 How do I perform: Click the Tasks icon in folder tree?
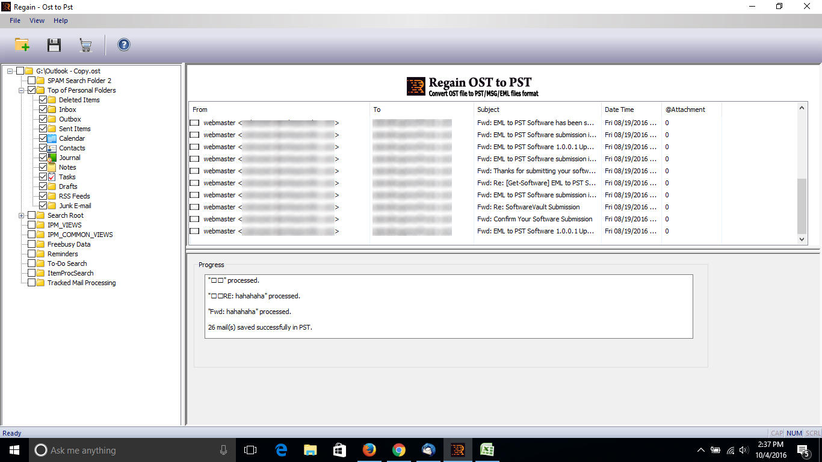[x=52, y=177]
